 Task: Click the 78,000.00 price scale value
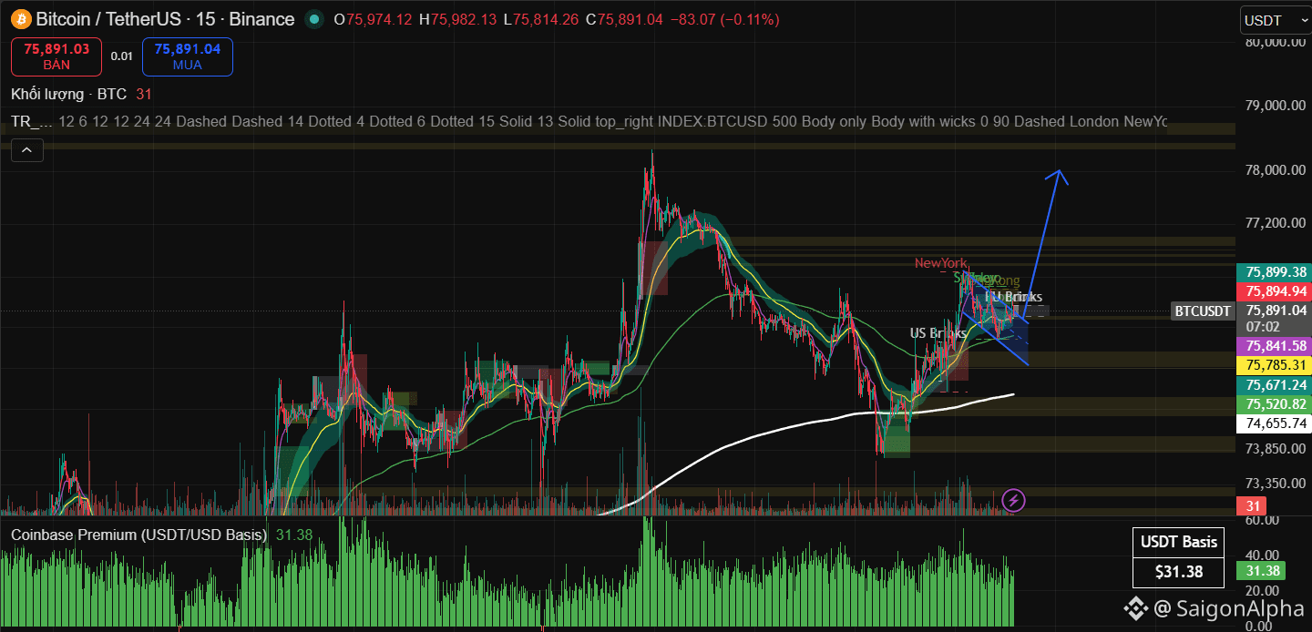coord(1276,170)
